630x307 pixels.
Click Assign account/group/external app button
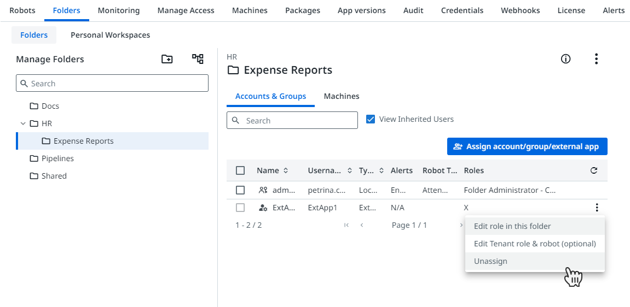click(x=527, y=146)
